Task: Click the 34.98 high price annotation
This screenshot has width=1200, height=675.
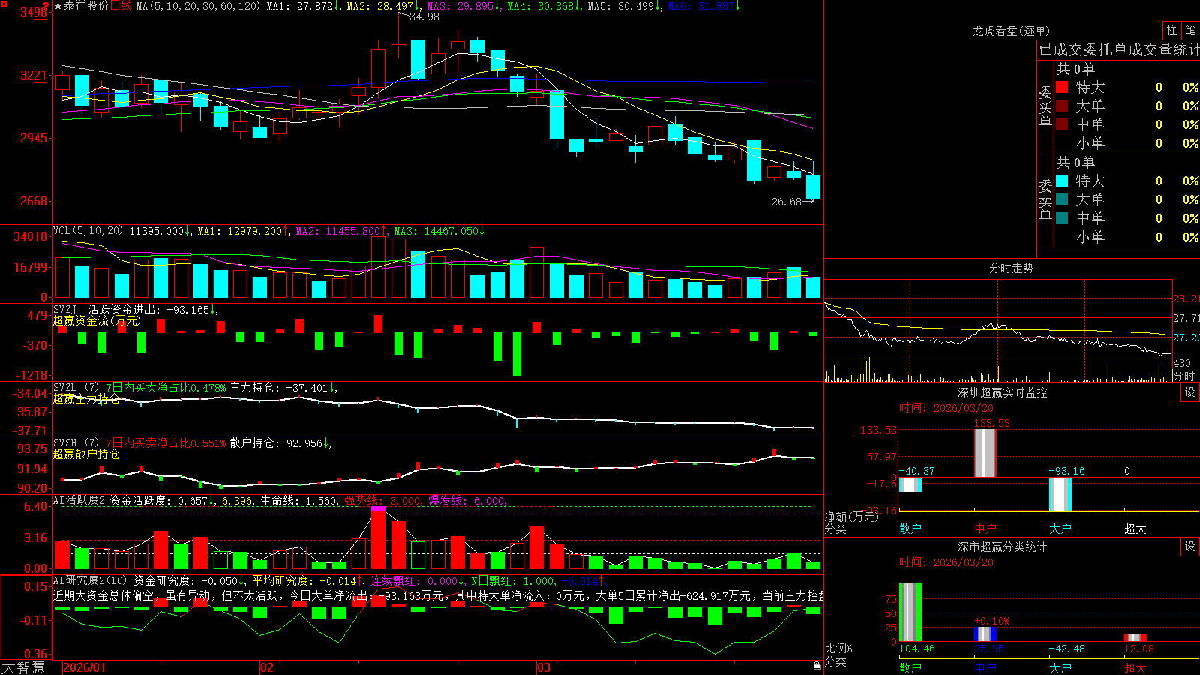Action: click(424, 17)
